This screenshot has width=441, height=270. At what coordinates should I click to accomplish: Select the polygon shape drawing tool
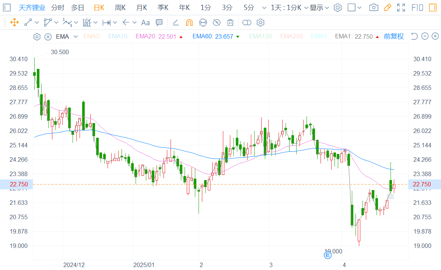point(48,22)
